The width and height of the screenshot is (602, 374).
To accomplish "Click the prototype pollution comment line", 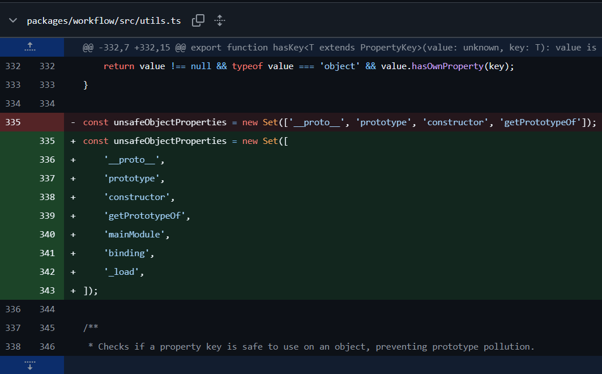I will pyautogui.click(x=311, y=346).
